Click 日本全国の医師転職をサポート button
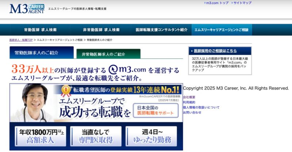The image size is (292, 152). pos(155,110)
